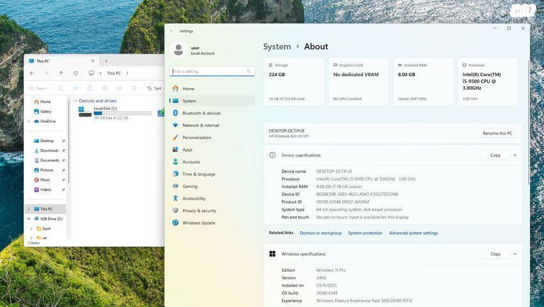
Task: Open Music in Explorer quick access
Action: 47,180
